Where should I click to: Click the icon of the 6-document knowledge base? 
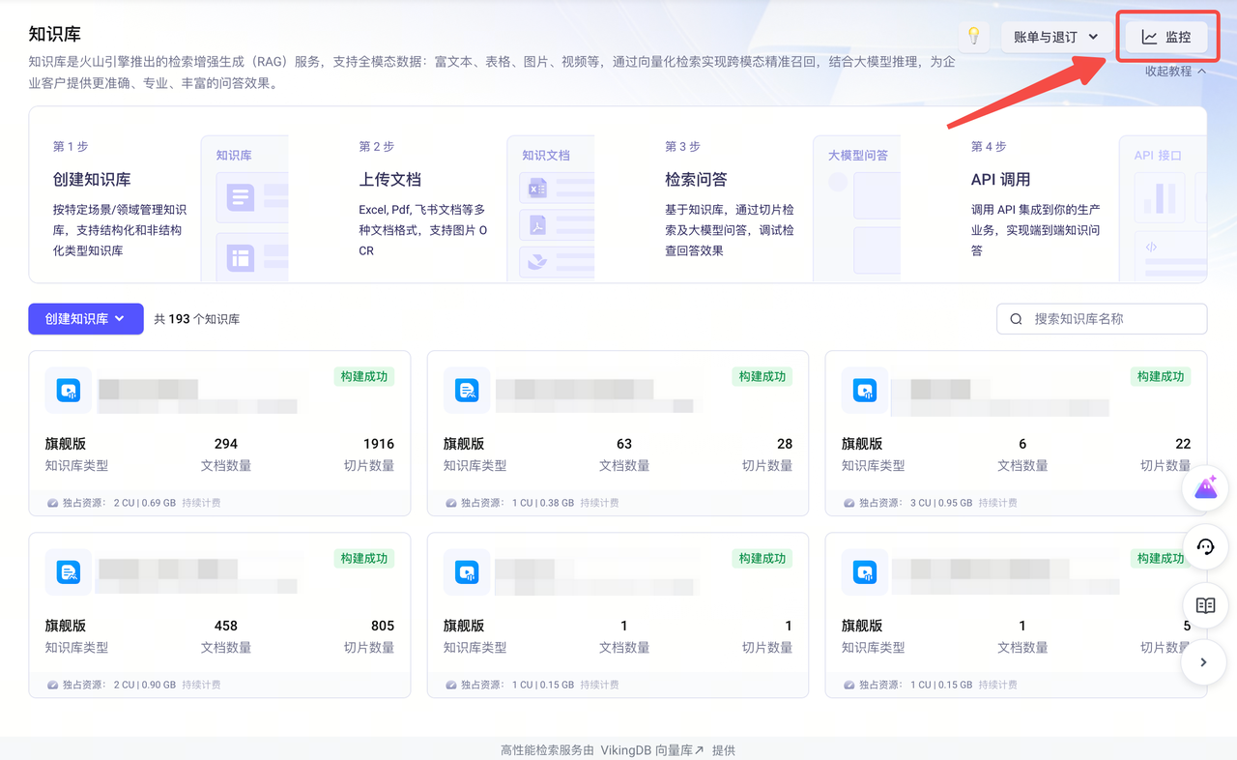click(865, 391)
